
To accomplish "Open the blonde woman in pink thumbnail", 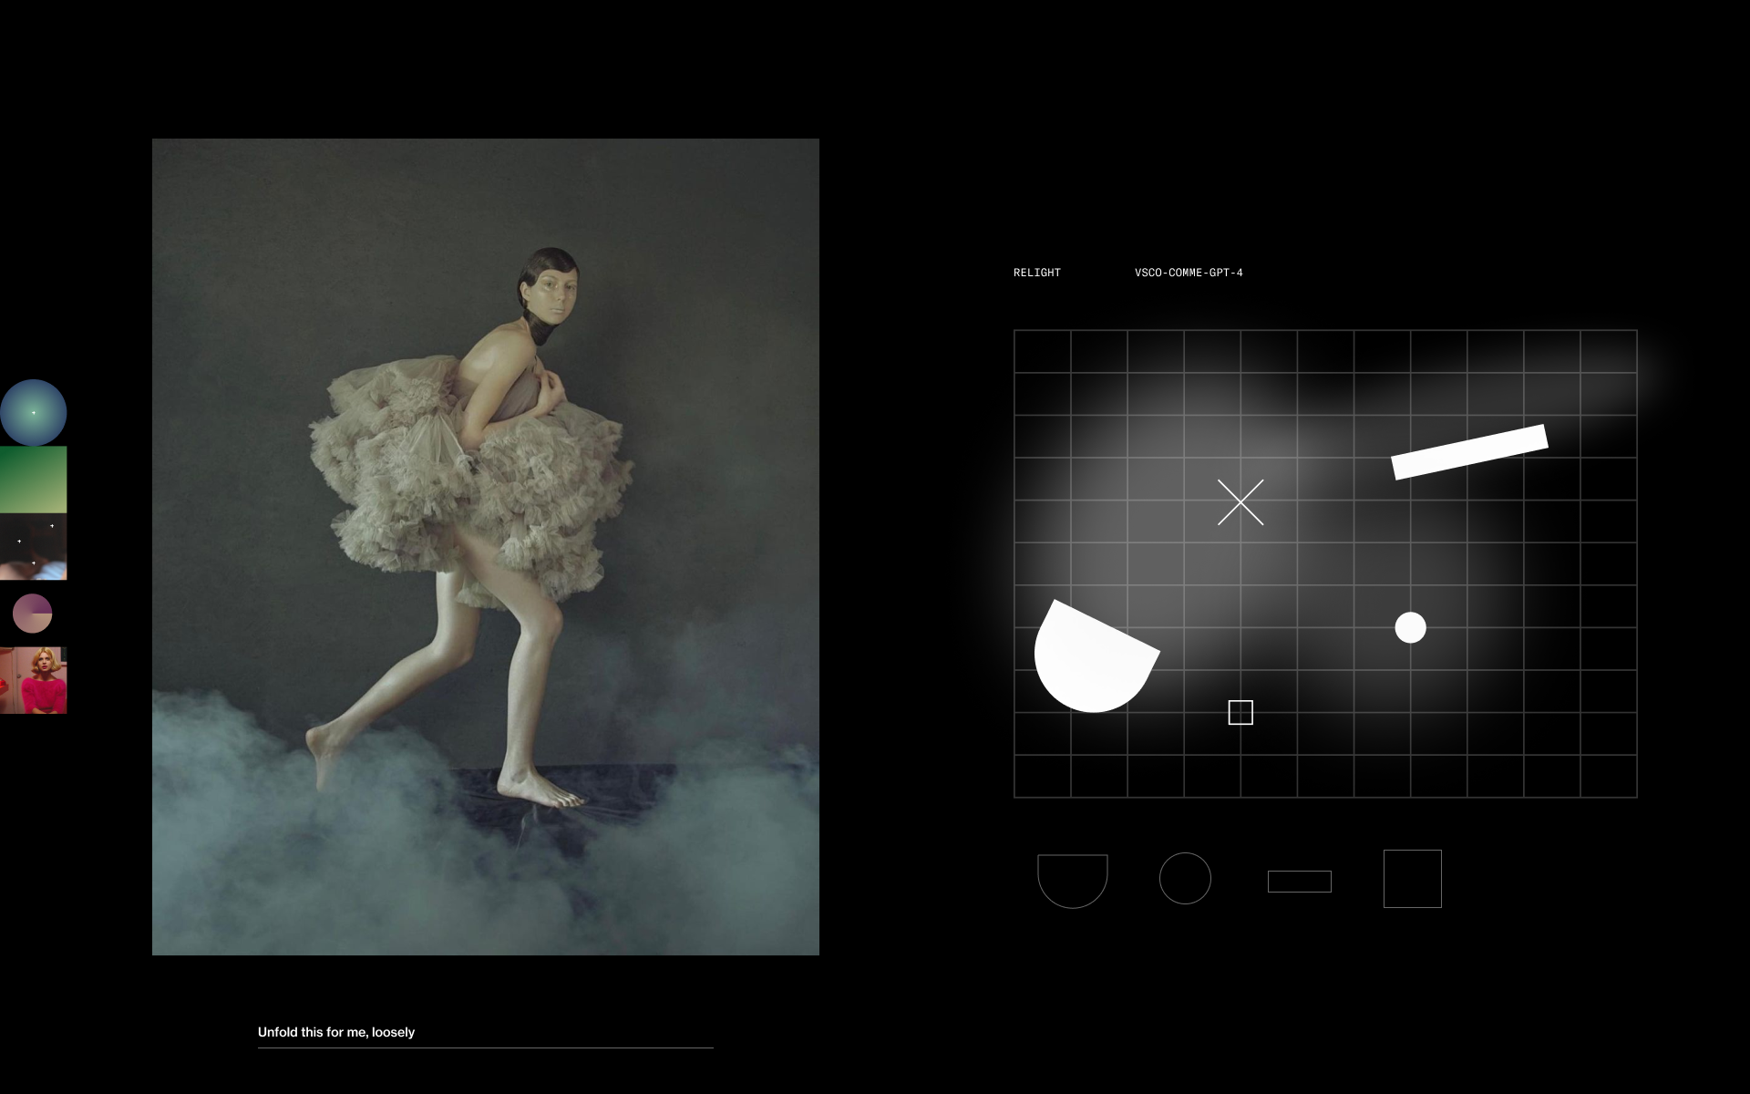I will click(34, 680).
